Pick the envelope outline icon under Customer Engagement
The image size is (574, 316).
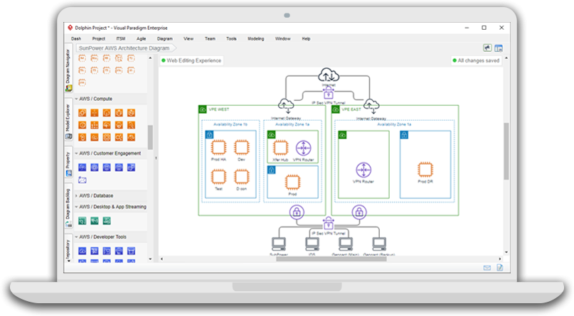(x=83, y=180)
